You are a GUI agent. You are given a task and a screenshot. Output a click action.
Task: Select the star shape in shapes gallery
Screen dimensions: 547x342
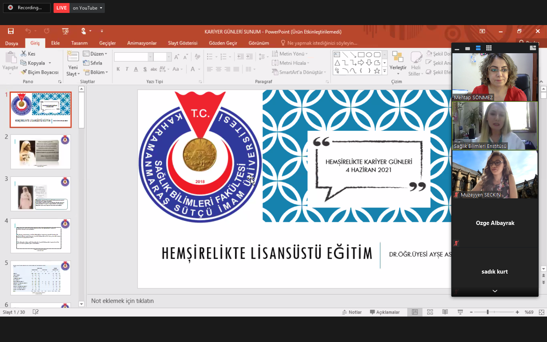pos(377,71)
